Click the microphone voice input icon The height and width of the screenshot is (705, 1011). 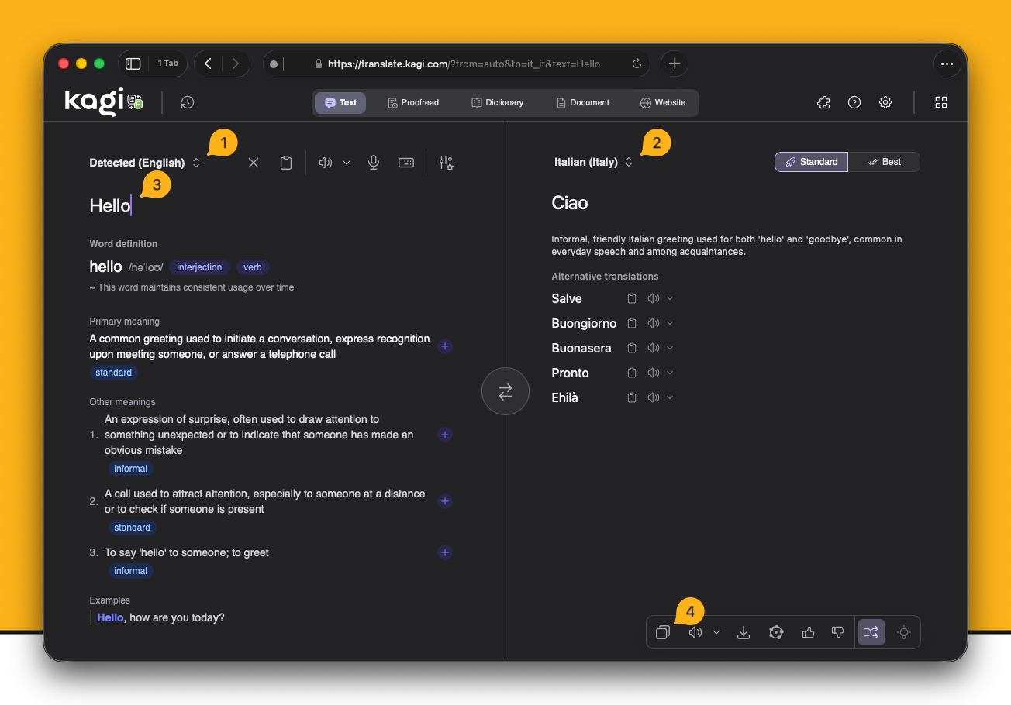(x=374, y=163)
